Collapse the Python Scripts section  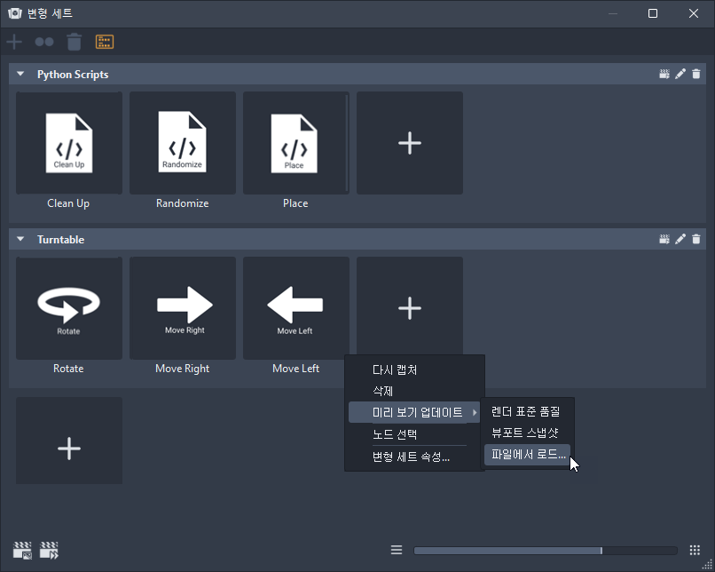pyautogui.click(x=20, y=74)
